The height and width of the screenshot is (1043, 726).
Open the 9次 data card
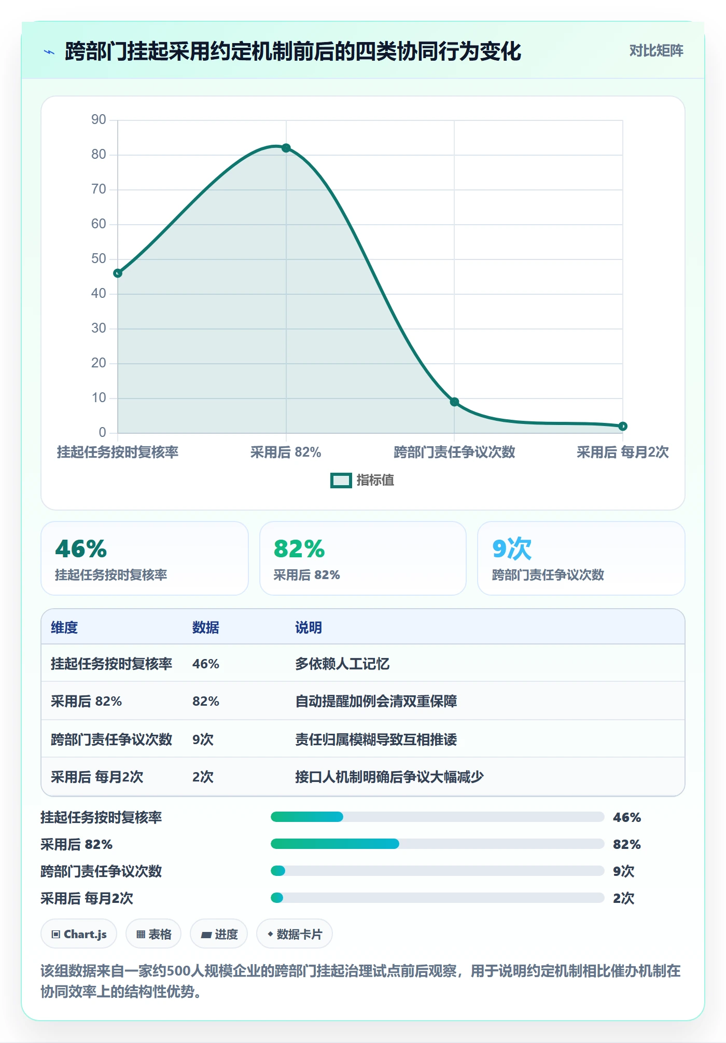click(581, 558)
